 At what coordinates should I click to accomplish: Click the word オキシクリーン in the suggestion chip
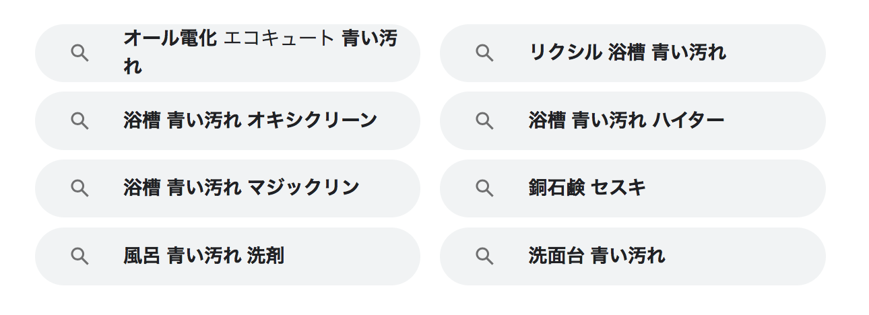pyautogui.click(x=312, y=121)
